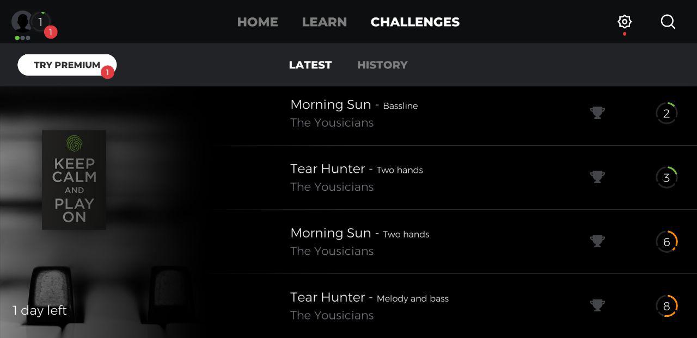The width and height of the screenshot is (697, 338).
Task: Click trophy icon for Tear Hunter Two hands
Action: (x=597, y=177)
